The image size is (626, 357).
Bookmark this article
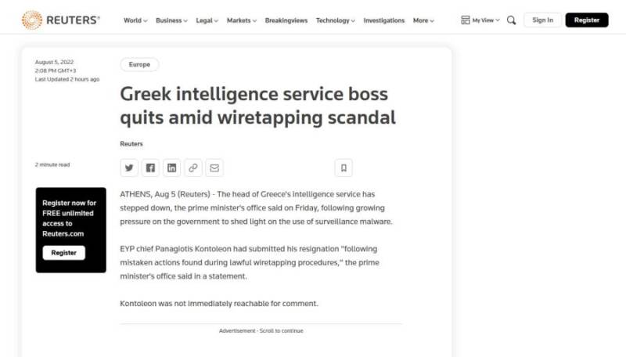coord(344,168)
